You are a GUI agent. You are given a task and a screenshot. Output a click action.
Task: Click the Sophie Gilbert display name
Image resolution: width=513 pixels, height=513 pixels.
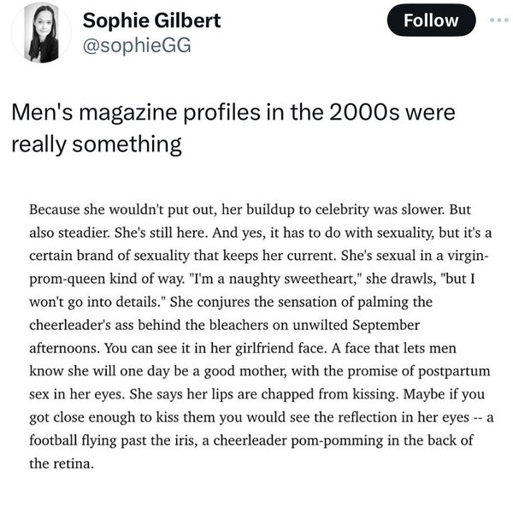click(x=151, y=21)
